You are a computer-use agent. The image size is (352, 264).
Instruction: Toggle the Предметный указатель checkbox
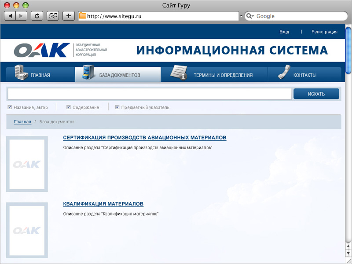point(117,107)
